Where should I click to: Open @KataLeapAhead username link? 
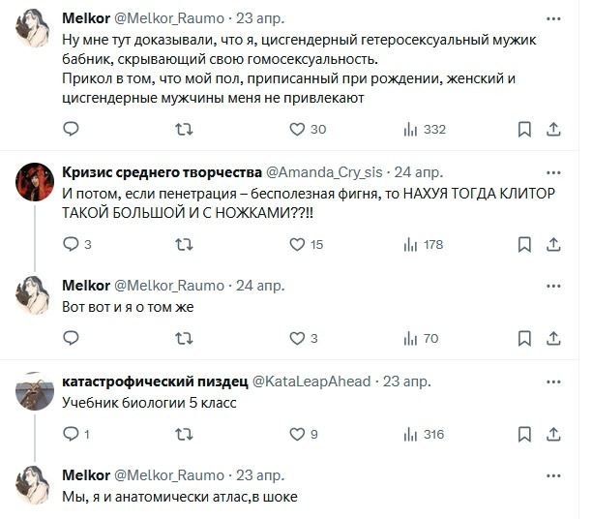tap(312, 381)
